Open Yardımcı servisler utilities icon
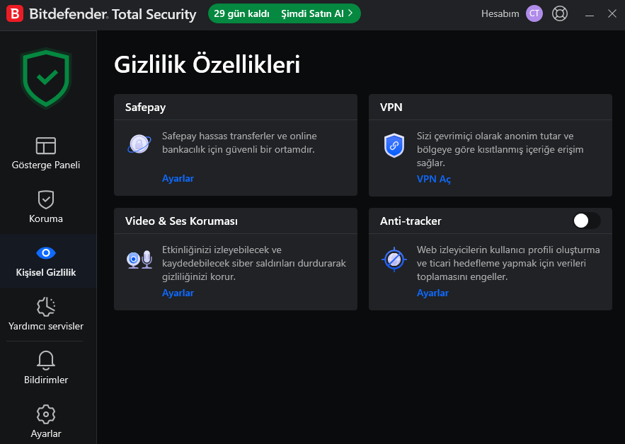Image resolution: width=625 pixels, height=444 pixels. click(x=46, y=307)
